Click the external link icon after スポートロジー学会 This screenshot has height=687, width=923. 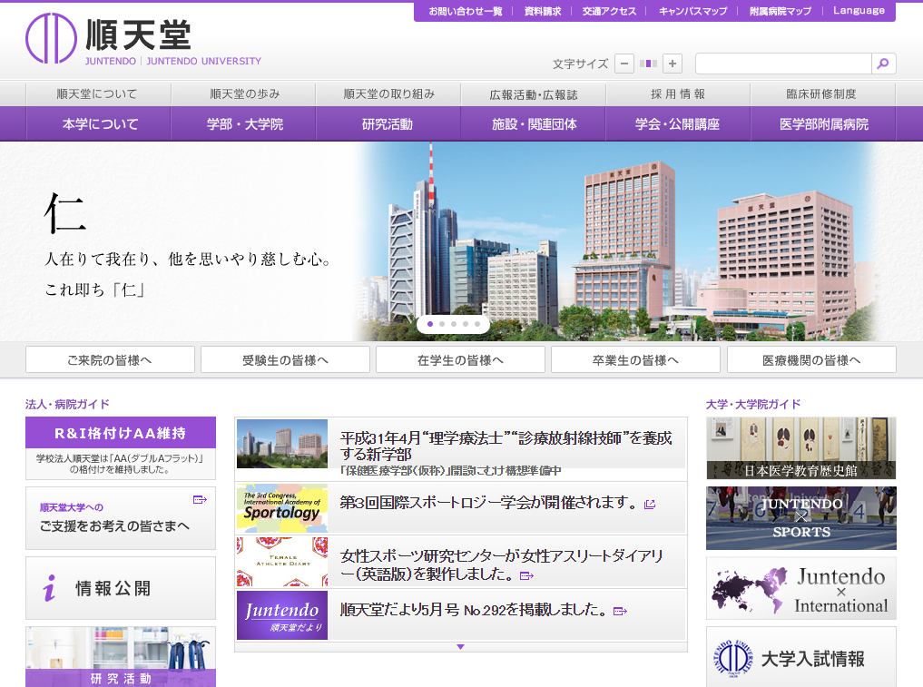650,505
